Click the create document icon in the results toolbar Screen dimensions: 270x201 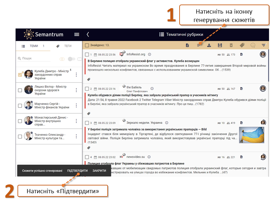click(x=187, y=45)
